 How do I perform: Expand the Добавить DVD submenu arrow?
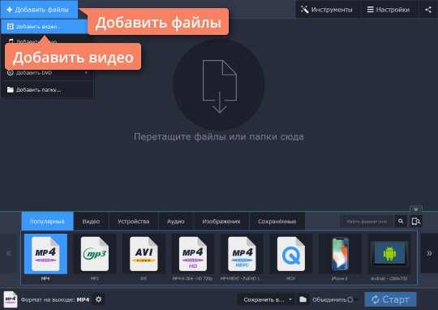click(x=86, y=73)
